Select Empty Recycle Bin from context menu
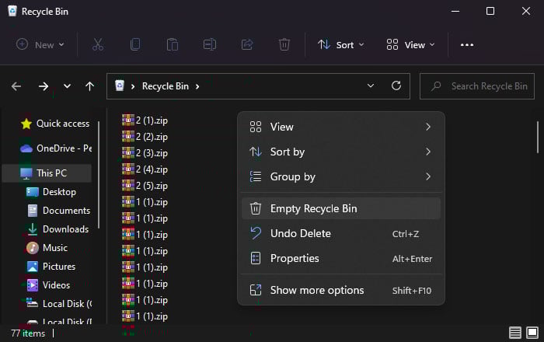This screenshot has height=342, width=544. click(x=313, y=208)
